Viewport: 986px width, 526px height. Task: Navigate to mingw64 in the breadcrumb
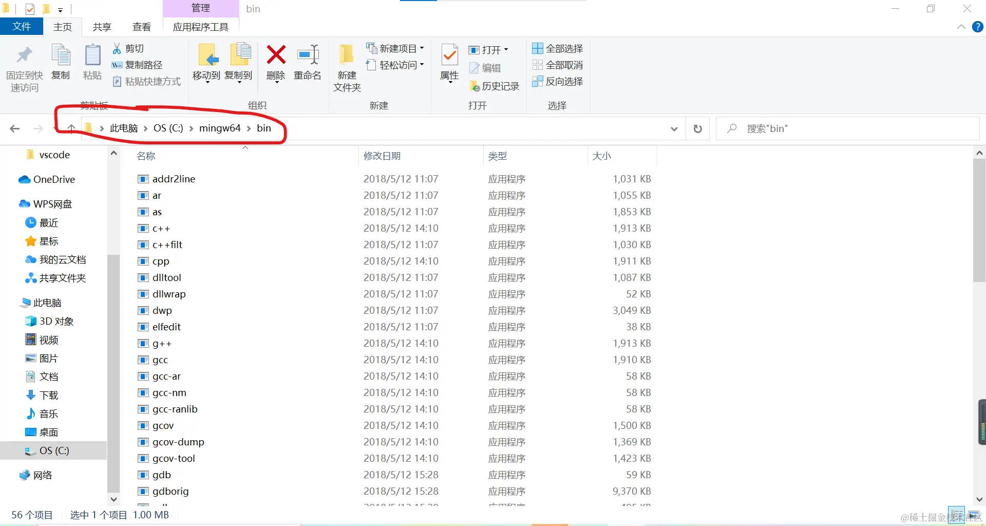220,128
